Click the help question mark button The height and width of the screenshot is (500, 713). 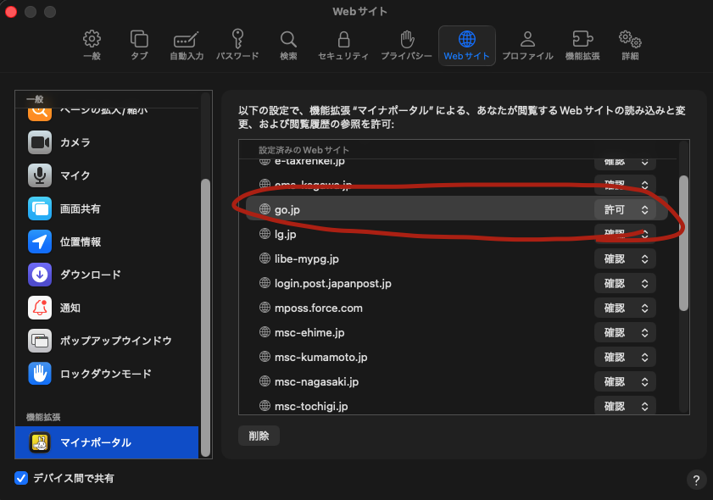[695, 480]
